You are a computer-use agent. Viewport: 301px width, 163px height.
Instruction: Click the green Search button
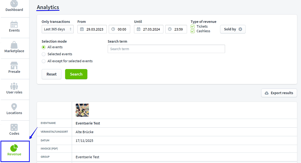pyautogui.click(x=76, y=74)
